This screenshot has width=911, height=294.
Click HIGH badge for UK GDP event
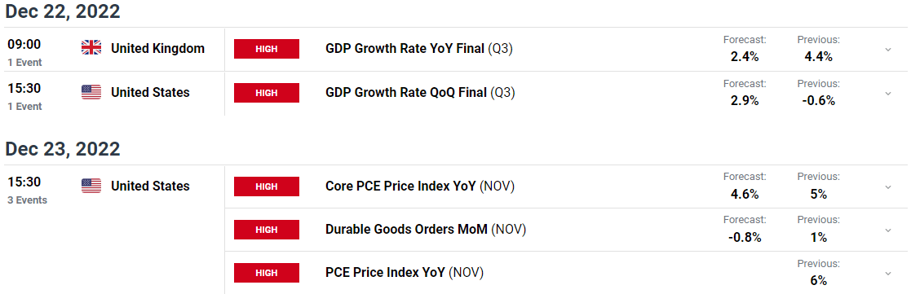coord(267,49)
